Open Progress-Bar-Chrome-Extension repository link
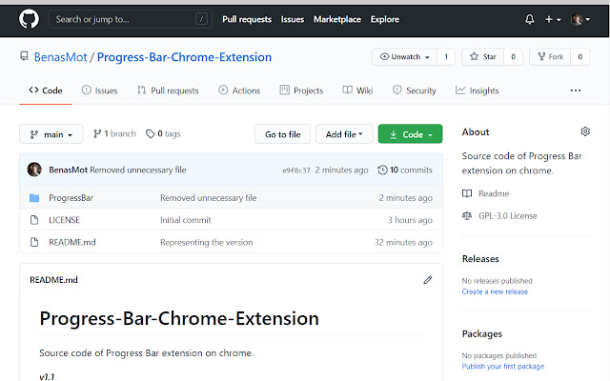610x381 pixels. pos(184,57)
